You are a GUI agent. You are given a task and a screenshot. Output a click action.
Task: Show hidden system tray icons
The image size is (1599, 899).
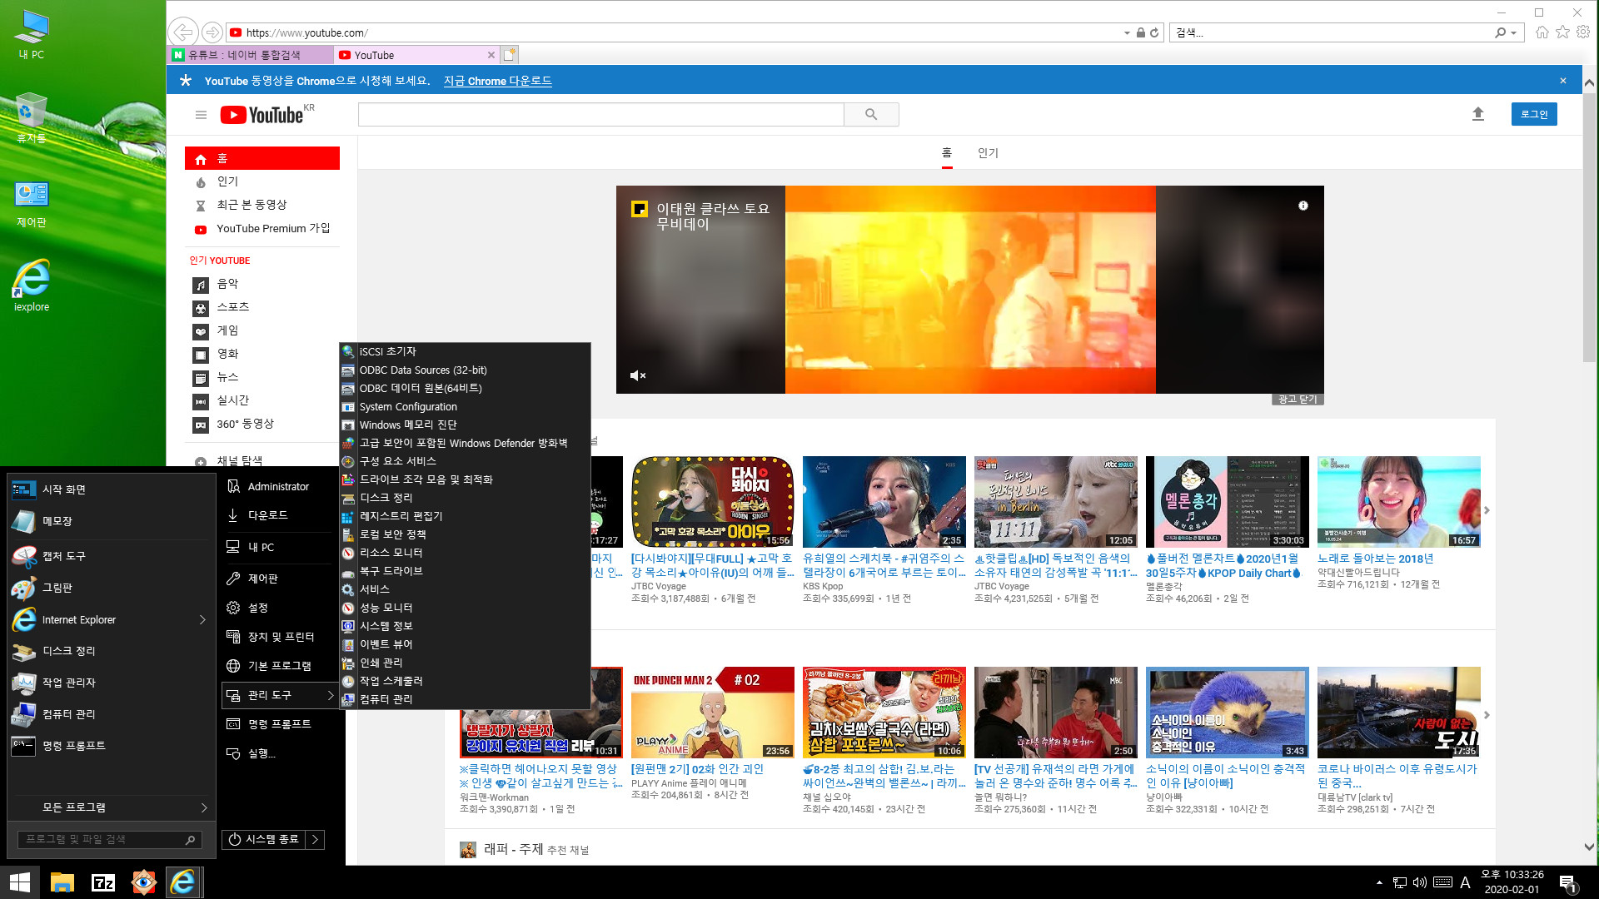point(1379,882)
